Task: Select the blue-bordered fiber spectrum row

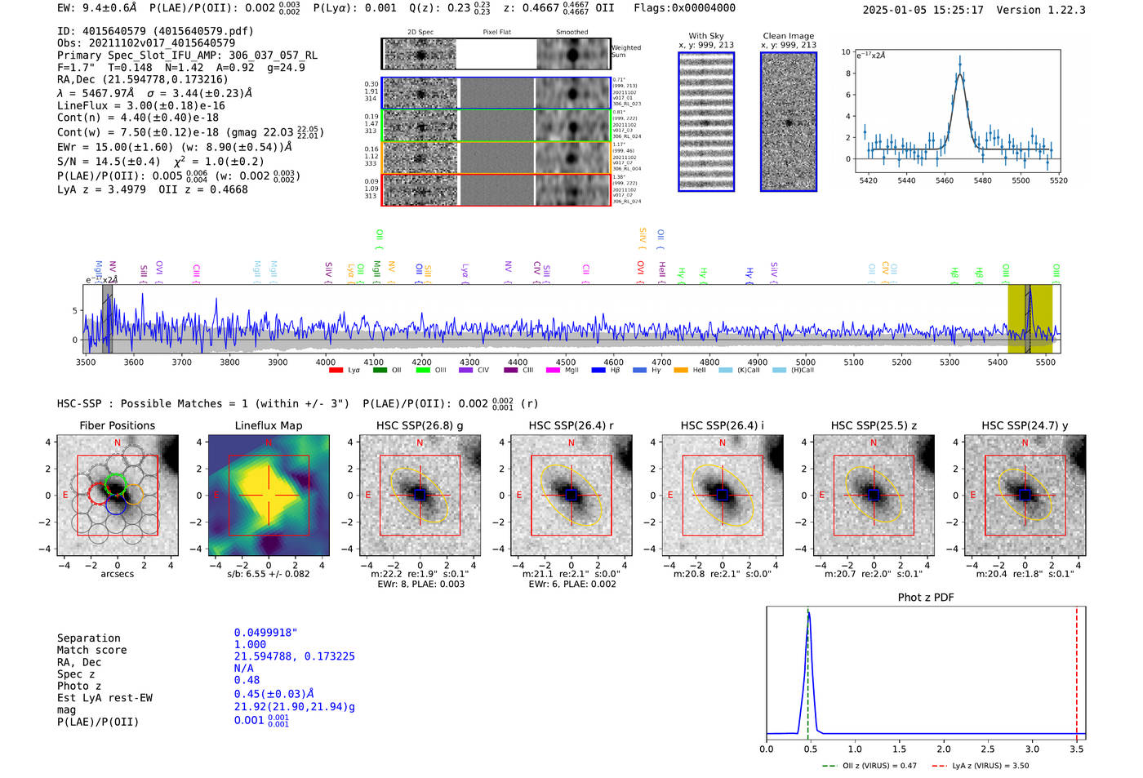Action: coord(496,93)
